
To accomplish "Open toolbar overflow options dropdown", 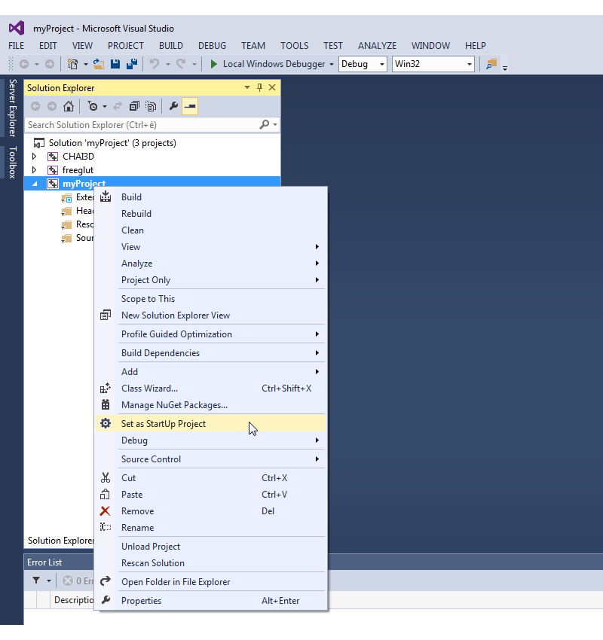I will click(x=505, y=69).
